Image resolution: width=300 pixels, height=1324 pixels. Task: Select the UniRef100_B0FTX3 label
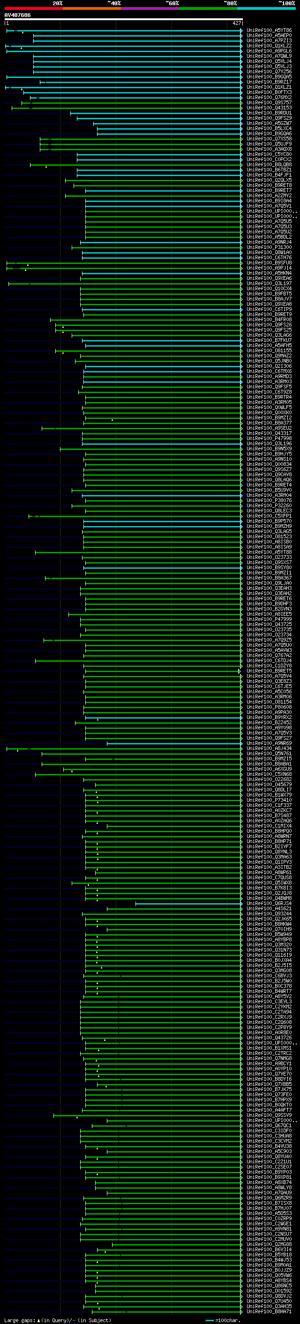(x=269, y=93)
